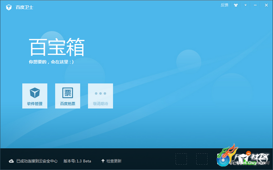Click the second empty dashed tool slot
273x170 pixels.
pyautogui.click(x=202, y=159)
